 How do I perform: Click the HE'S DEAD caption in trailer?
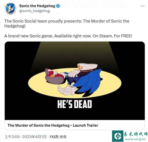(75, 104)
